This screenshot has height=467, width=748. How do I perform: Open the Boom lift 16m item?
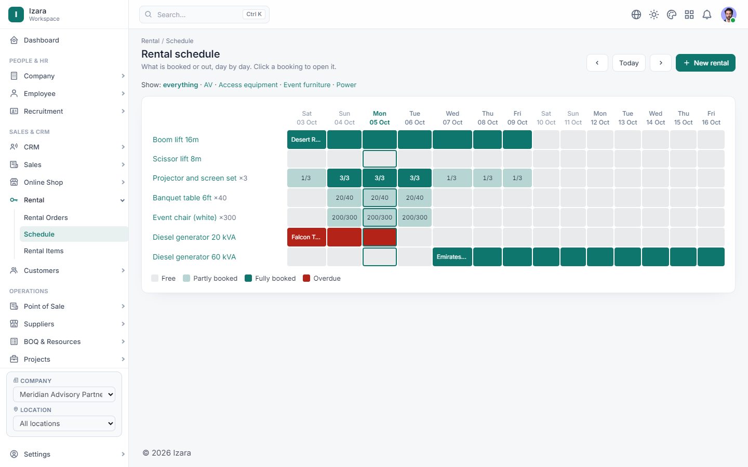point(176,140)
